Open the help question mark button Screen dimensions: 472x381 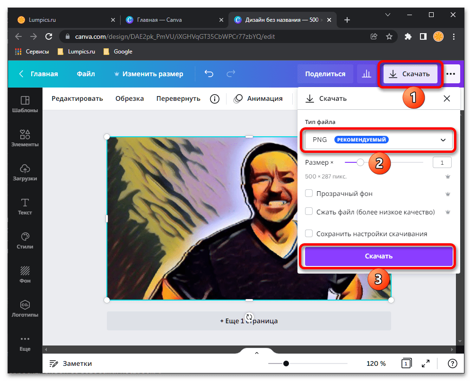pos(453,363)
